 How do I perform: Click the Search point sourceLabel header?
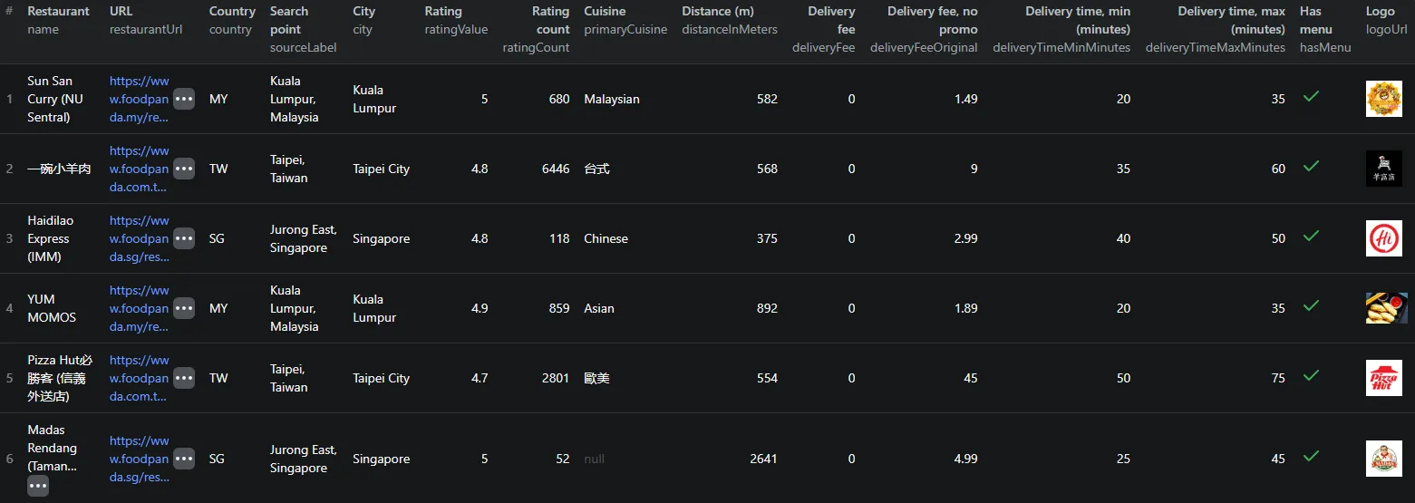303,29
